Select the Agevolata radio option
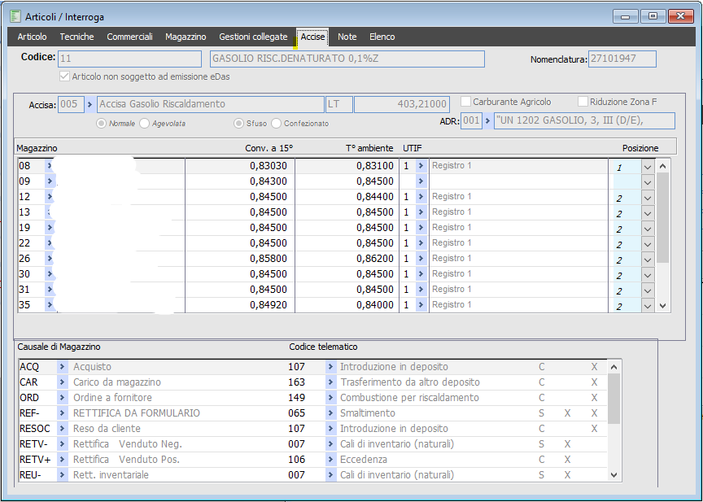Image resolution: width=703 pixels, height=502 pixels. tap(145, 123)
